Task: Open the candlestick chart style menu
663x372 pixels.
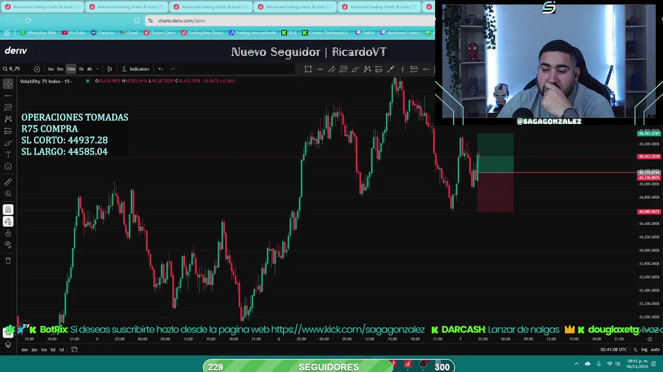Action: coord(110,69)
